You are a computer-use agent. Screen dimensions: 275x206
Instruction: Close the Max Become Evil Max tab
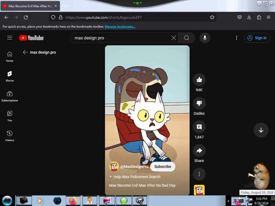coord(56,6)
